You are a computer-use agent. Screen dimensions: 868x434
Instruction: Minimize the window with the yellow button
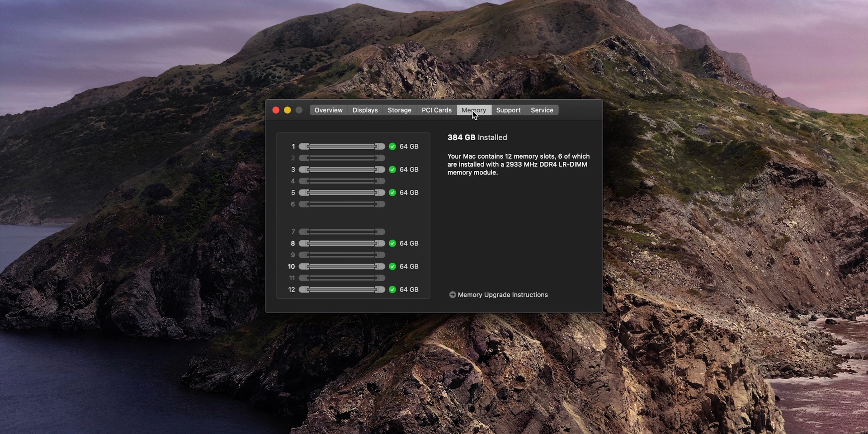(288, 110)
